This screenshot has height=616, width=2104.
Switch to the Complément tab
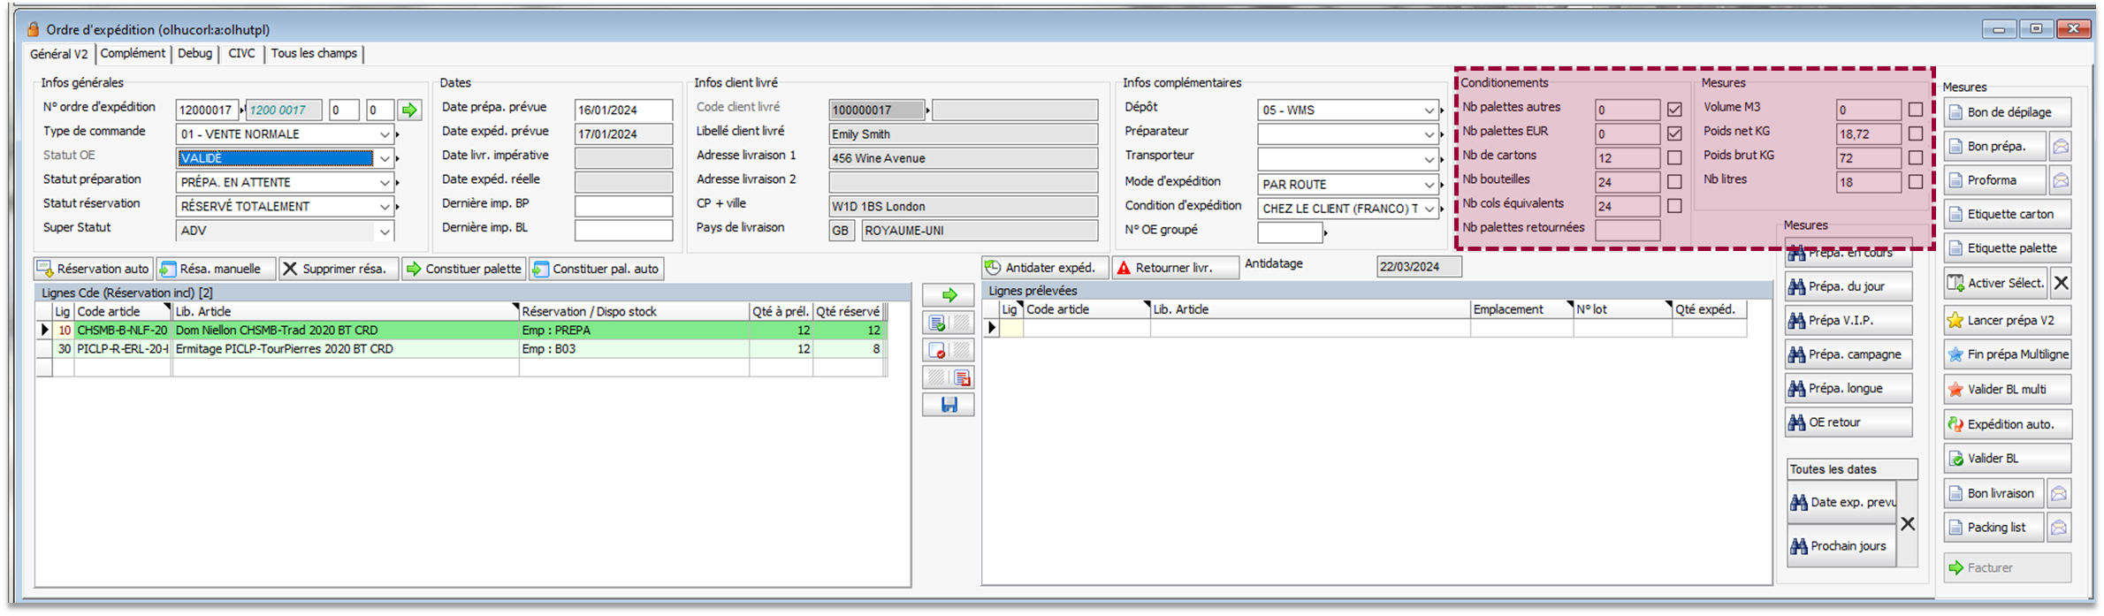coord(133,54)
